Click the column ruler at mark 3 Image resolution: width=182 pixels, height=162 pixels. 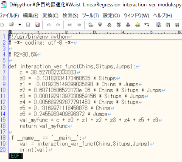(x=95, y=32)
